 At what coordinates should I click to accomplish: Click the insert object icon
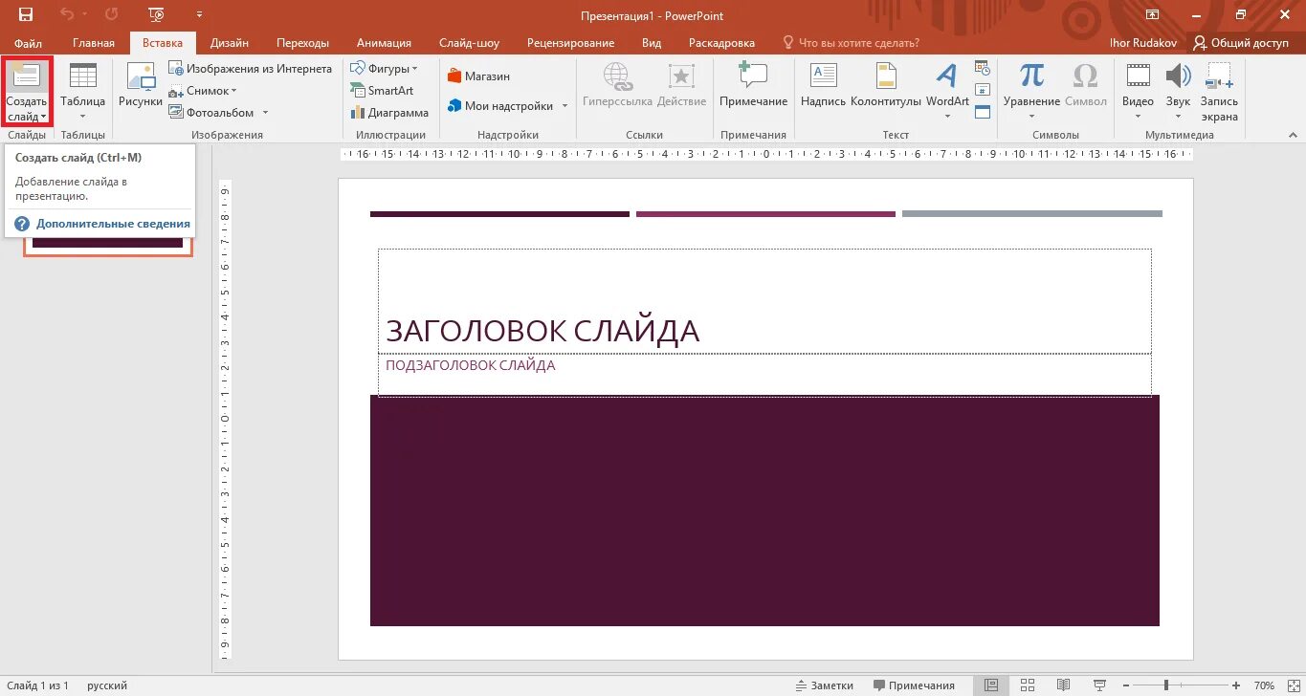point(983,112)
